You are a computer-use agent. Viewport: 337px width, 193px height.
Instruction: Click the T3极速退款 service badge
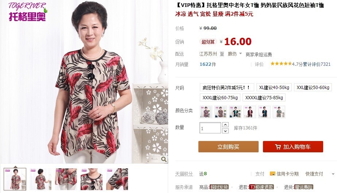[262, 187]
